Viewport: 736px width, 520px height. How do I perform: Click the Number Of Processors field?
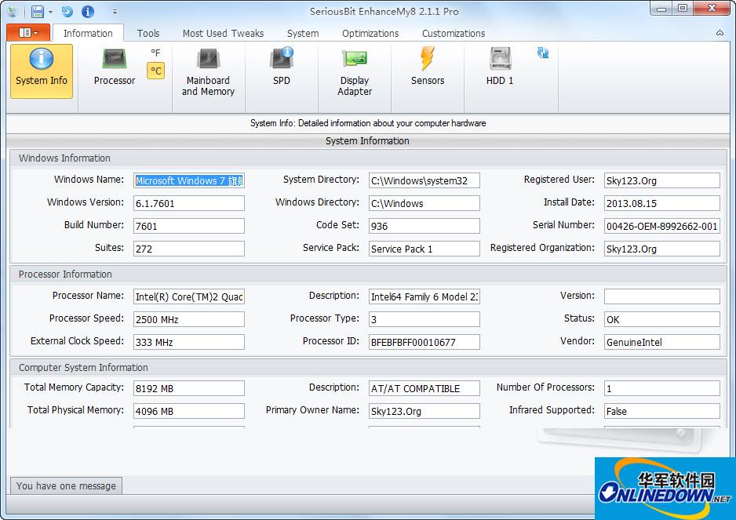[661, 388]
